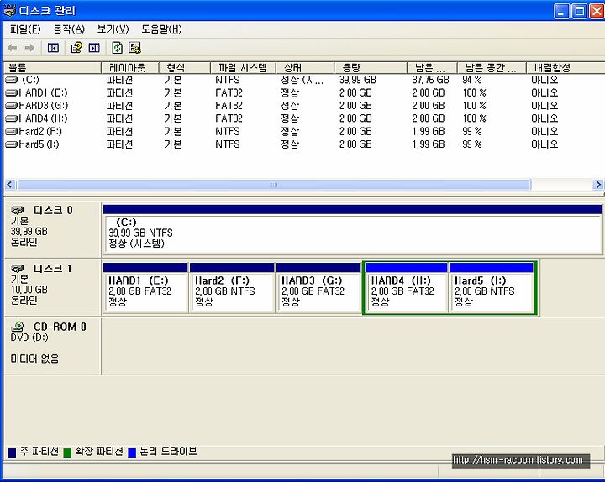Screen dimensions: 605x482
Task: Select HARD3 (G:) partition block on Disk 1
Action: (x=318, y=288)
